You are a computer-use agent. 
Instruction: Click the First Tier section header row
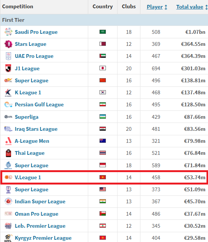click(104, 20)
